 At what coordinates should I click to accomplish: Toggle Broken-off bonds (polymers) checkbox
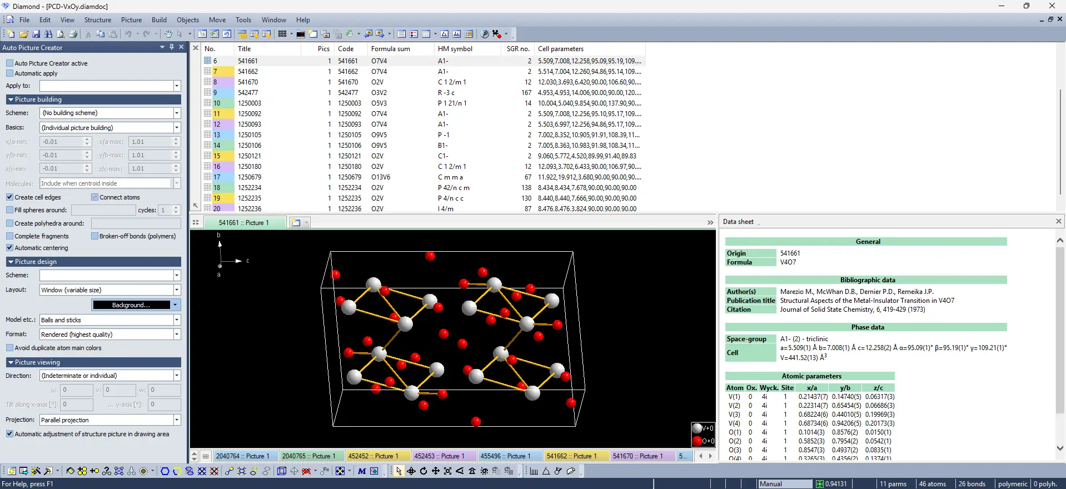pos(94,236)
